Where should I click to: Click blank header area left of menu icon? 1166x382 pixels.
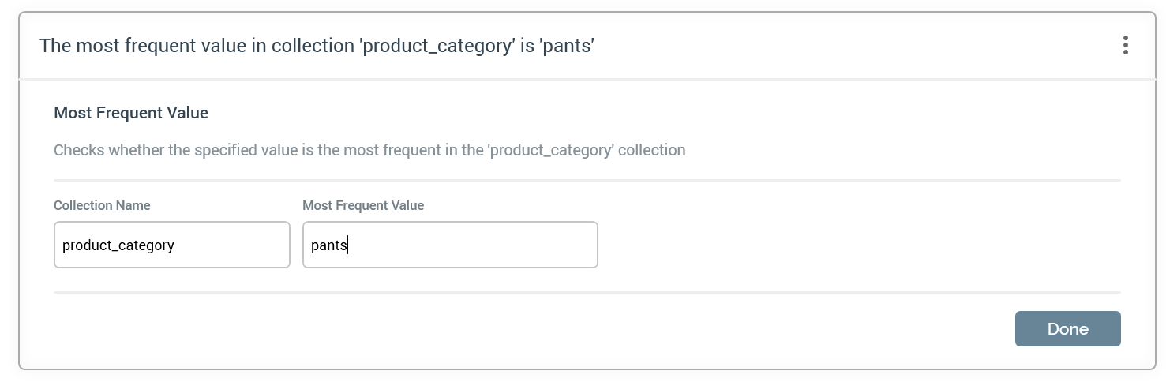868,46
